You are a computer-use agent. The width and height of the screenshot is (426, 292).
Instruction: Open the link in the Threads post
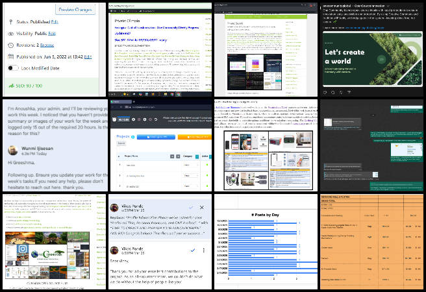[x=364, y=28]
